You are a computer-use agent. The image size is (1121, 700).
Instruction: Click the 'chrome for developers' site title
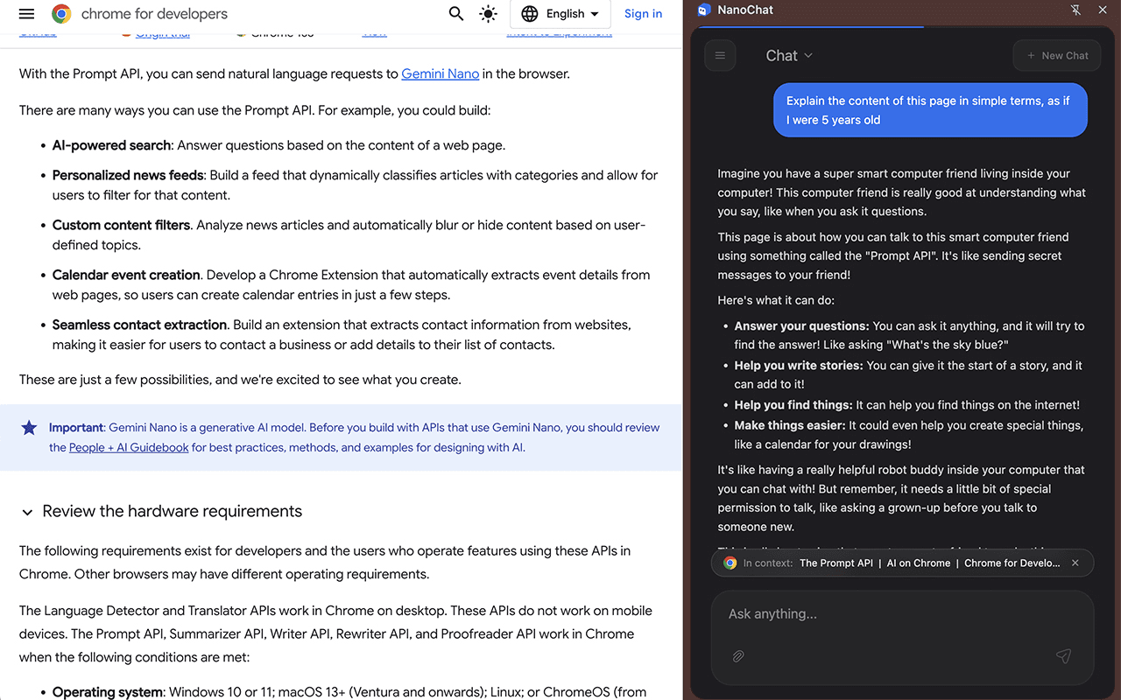coord(154,14)
